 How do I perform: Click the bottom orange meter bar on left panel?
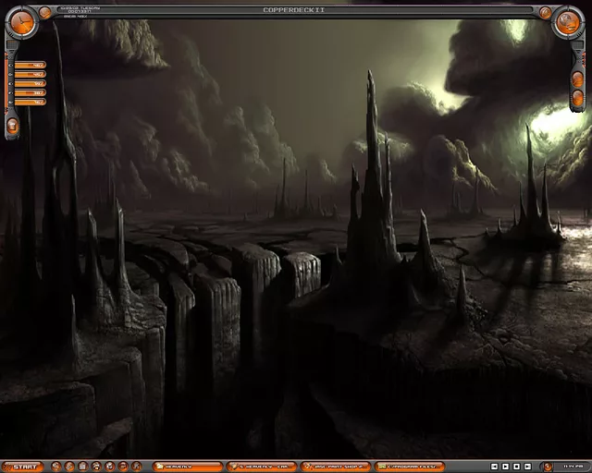pos(30,102)
